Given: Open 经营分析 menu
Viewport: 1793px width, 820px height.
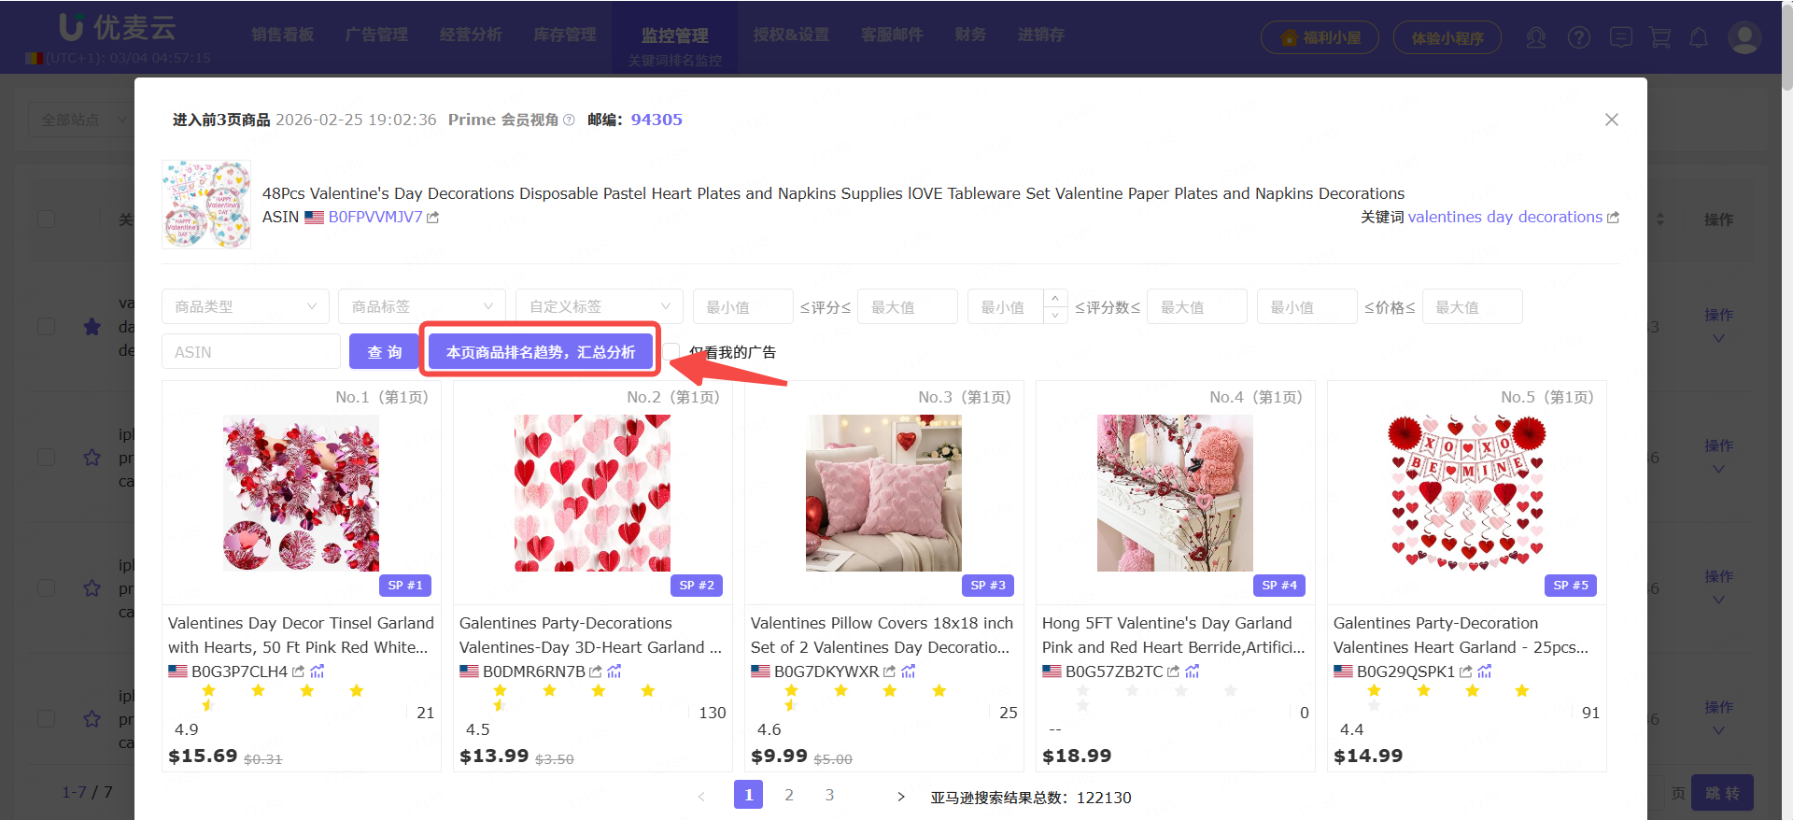Looking at the screenshot, I should click(471, 35).
